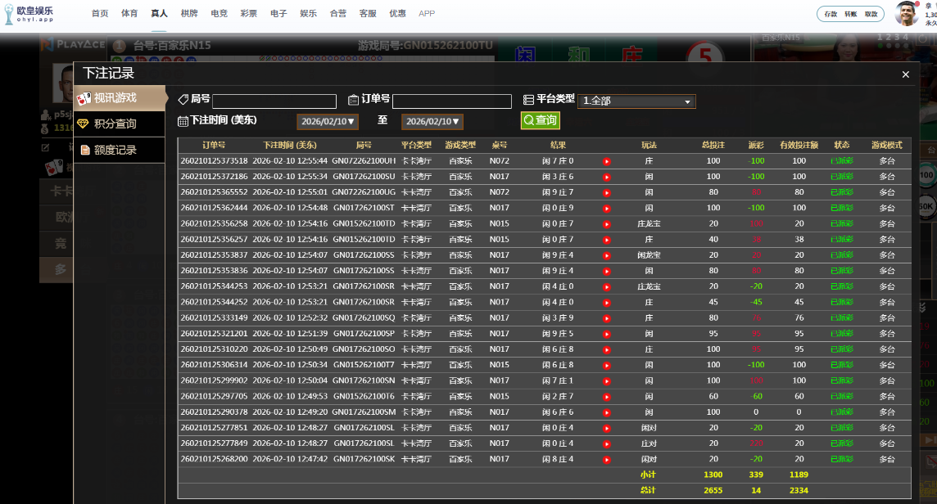Switch to 积分查询 sidebar tab
Screen dimensions: 937x504
[x=119, y=124]
